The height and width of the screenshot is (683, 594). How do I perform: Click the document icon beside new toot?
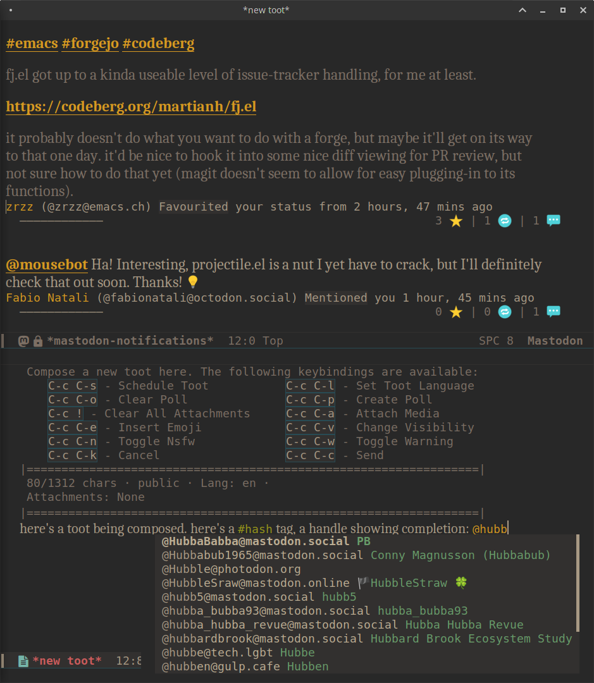(x=23, y=661)
